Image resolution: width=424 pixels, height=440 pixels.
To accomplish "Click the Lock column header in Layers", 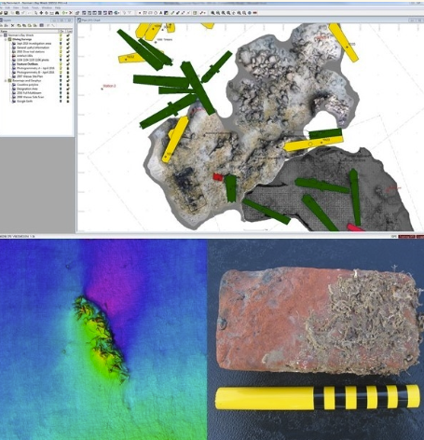I will (70, 31).
